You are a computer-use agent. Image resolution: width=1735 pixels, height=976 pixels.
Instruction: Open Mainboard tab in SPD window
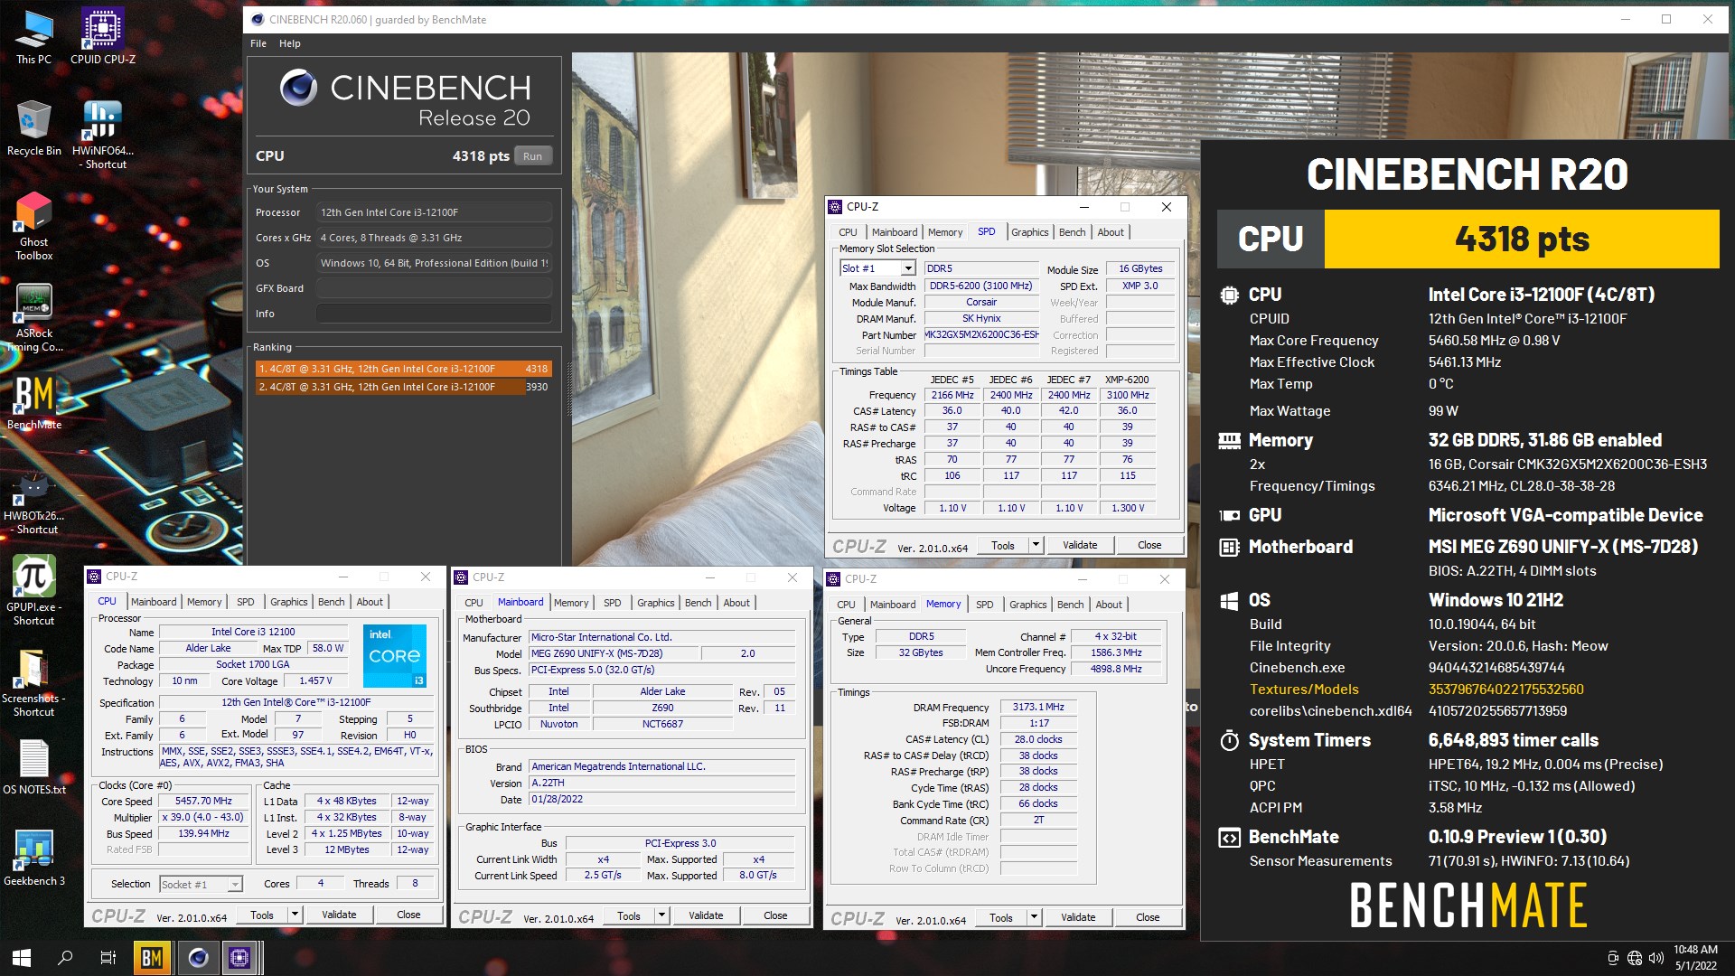point(895,232)
